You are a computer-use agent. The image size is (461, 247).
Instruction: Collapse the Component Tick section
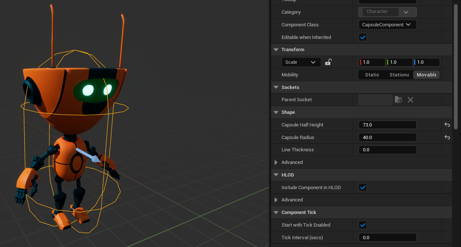[276, 213]
